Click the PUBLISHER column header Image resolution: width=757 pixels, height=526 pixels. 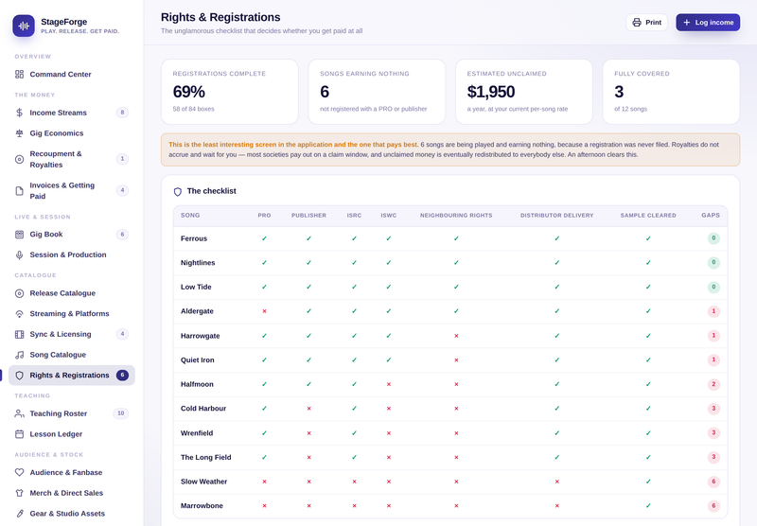click(x=309, y=216)
